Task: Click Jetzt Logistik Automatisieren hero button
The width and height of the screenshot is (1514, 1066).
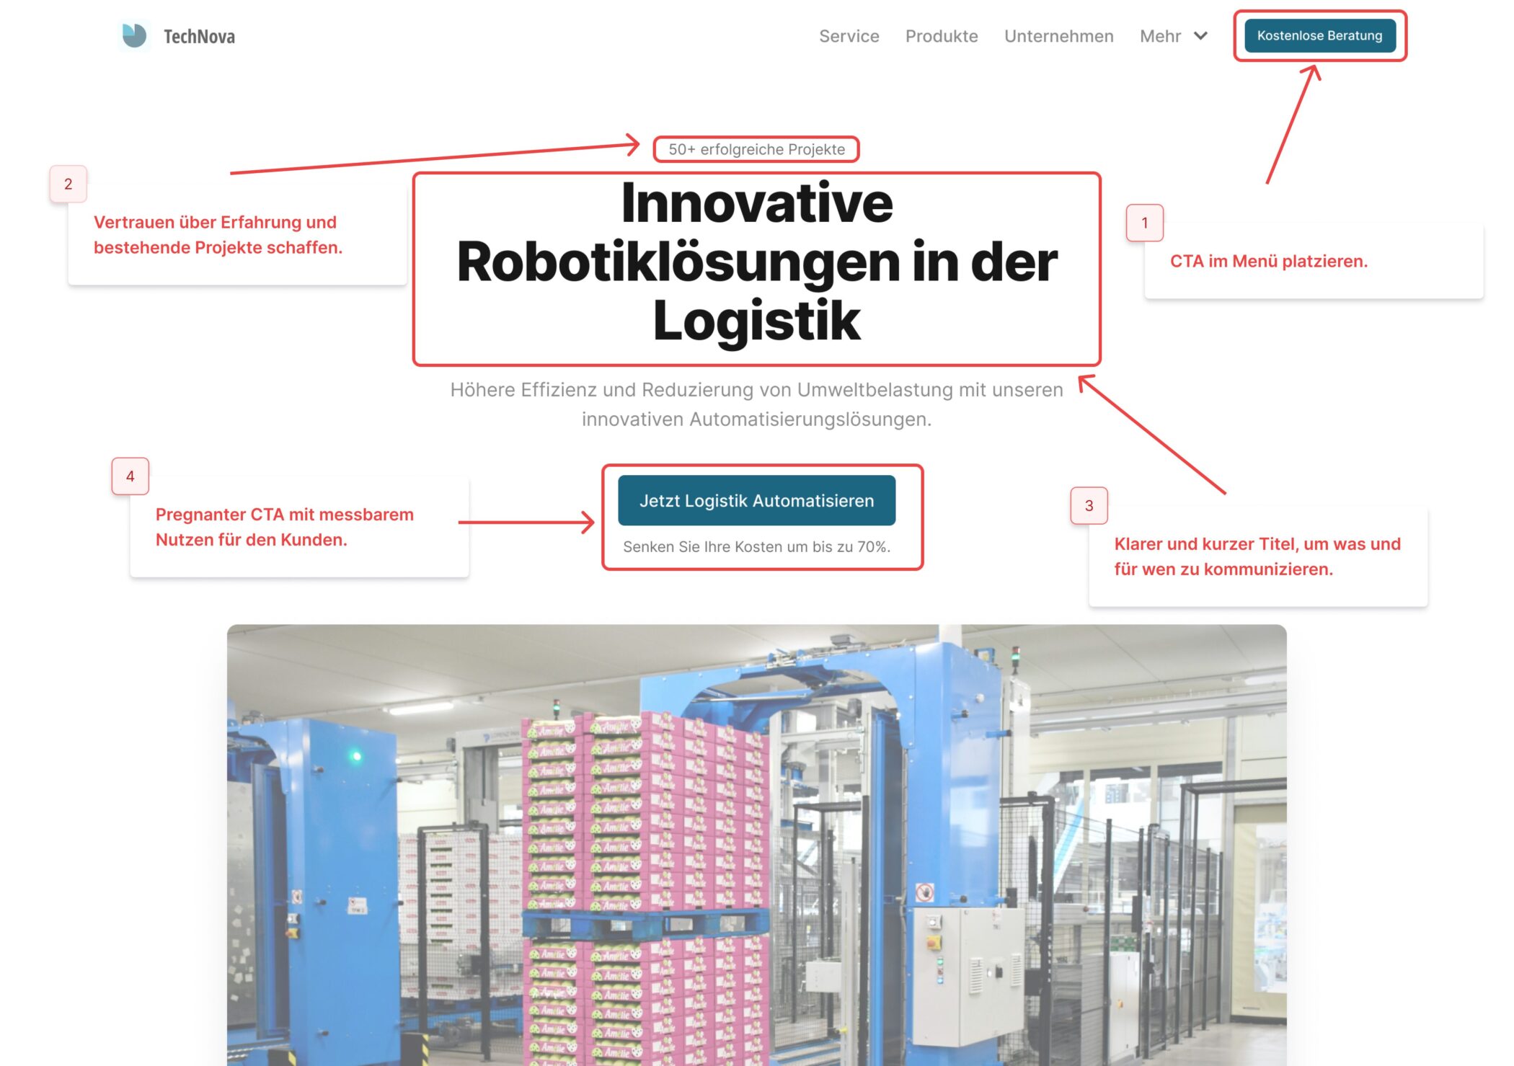Action: [x=757, y=499]
